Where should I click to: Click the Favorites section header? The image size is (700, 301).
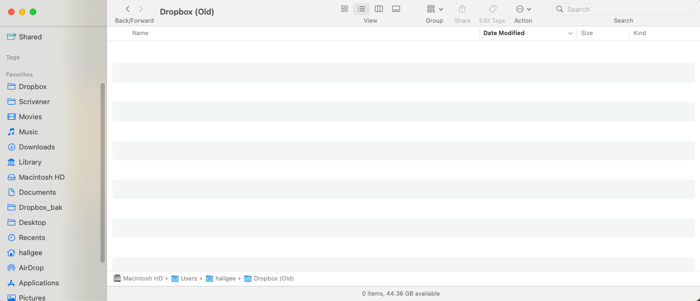19,74
